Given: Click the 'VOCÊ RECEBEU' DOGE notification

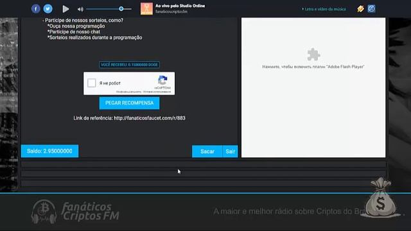Looking at the screenshot, I should [129, 65].
